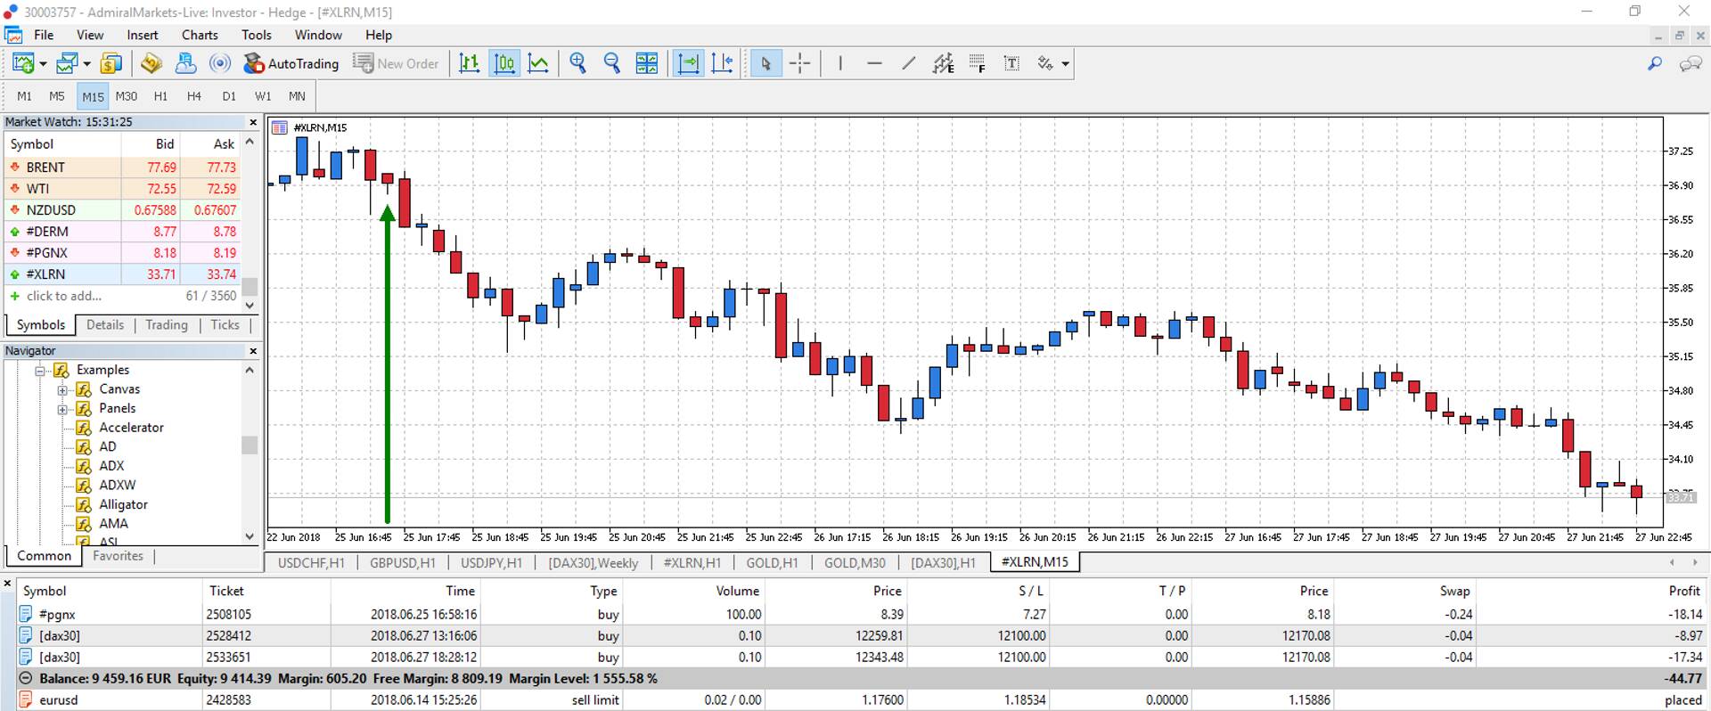
Task: Toggle chart auto-scroll to latest bar
Action: tap(687, 63)
